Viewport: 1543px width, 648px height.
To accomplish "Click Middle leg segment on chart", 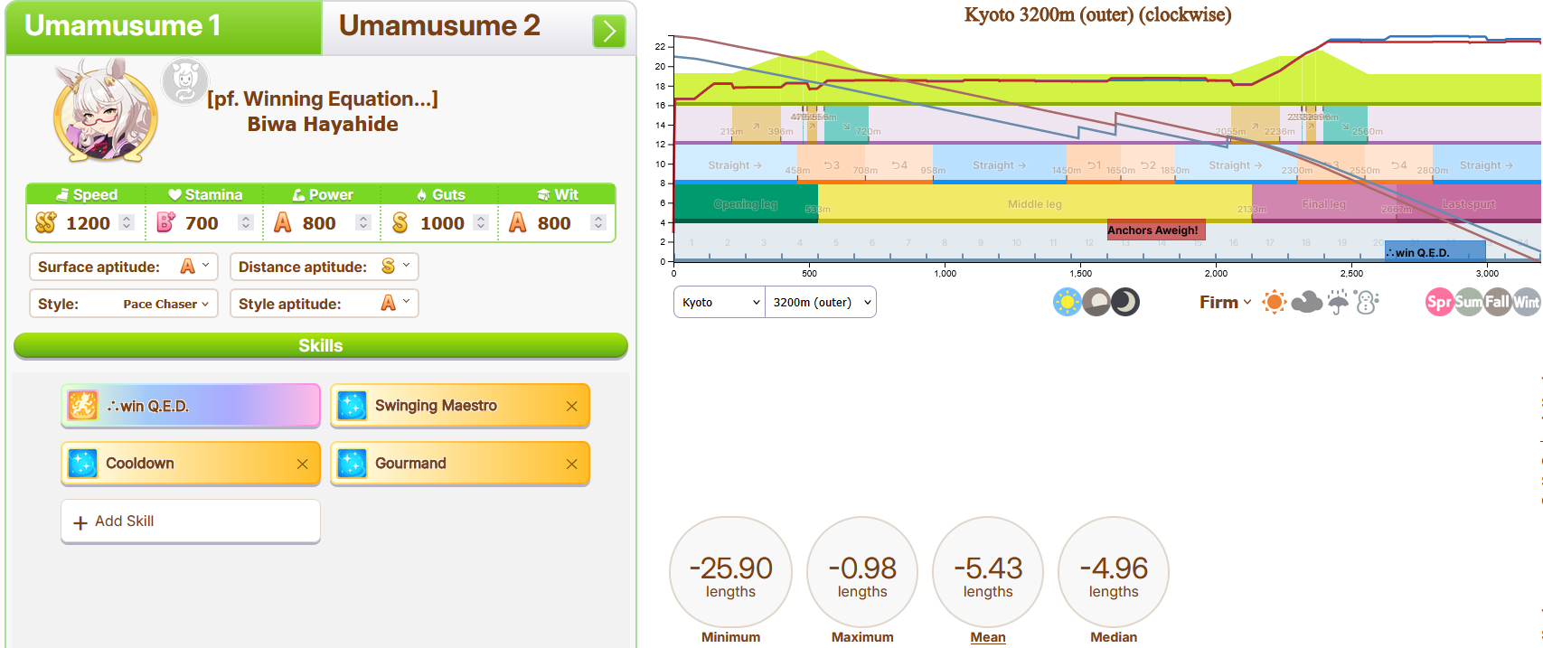I will pos(1034,204).
